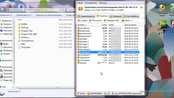This screenshot has width=174, height=98.
Task: Open the chevron after Локальный диск (C:) breadcrumb
Action: (x=46, y=10)
